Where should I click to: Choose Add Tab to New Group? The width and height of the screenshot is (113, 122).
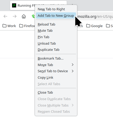pos(56,15)
